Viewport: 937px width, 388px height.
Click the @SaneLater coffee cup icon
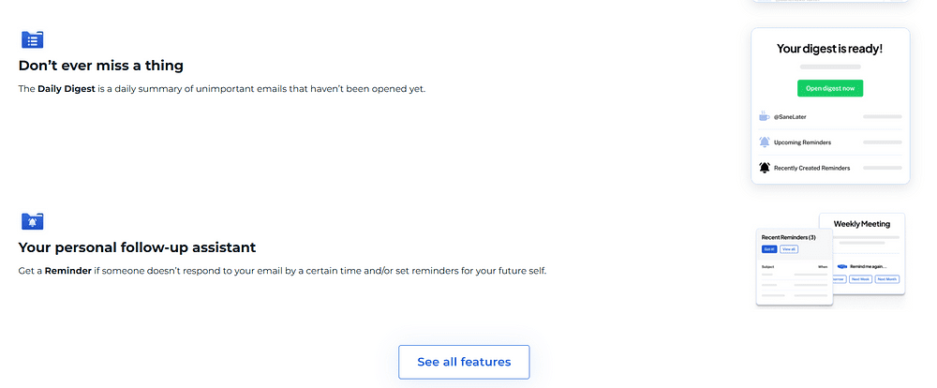765,116
